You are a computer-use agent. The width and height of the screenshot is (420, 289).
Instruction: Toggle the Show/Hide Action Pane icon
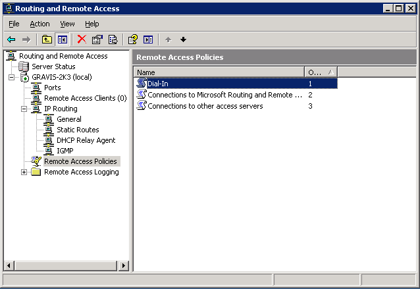(148, 39)
